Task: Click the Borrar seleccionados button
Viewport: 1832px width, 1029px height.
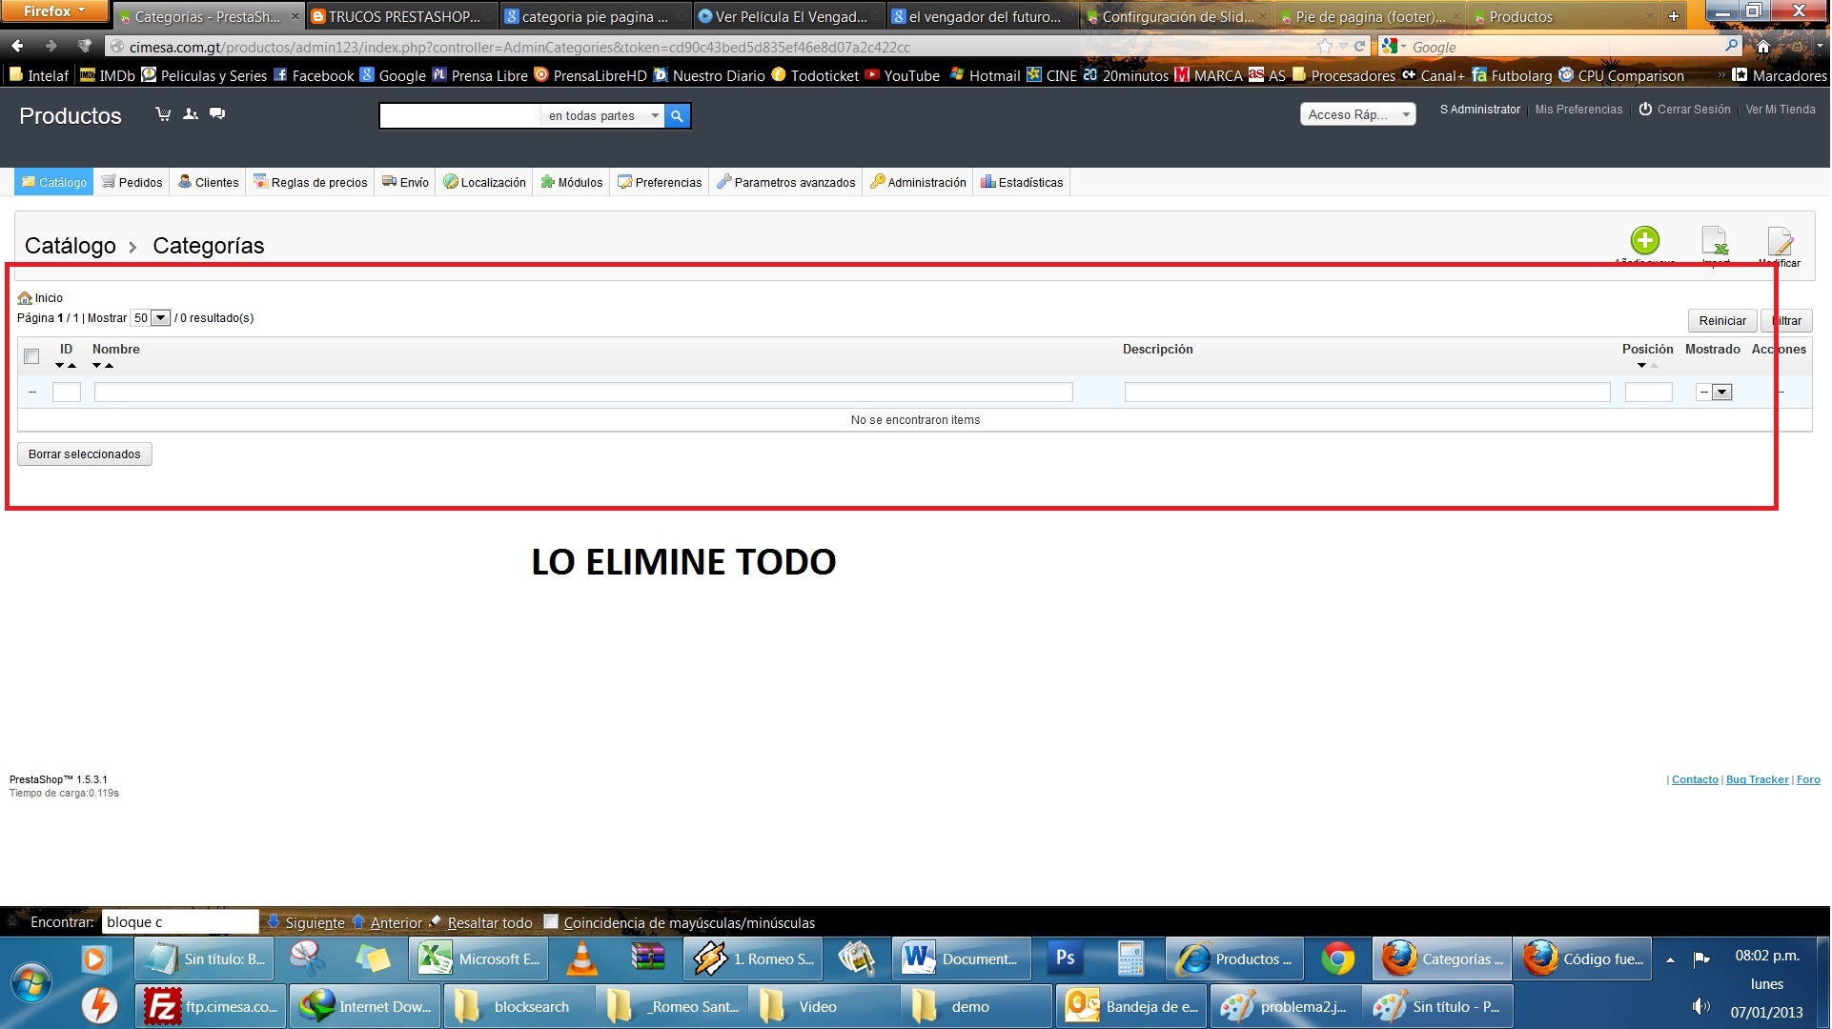Action: (x=85, y=454)
